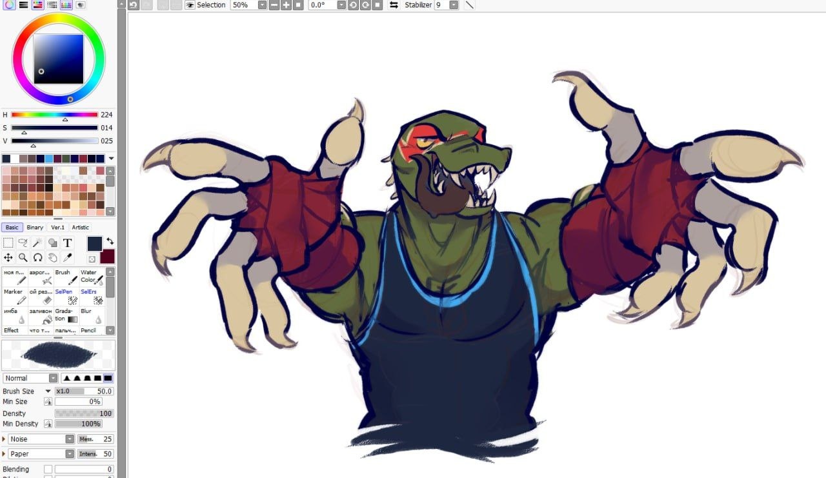826x478 pixels.
Task: Switch to the Ver.1 tool tab
Action: point(58,227)
